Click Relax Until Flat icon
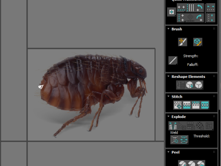 (190, 85)
